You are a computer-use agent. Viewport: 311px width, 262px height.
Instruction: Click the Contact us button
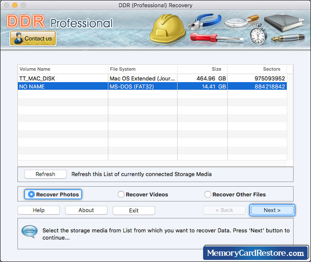[x=33, y=39]
